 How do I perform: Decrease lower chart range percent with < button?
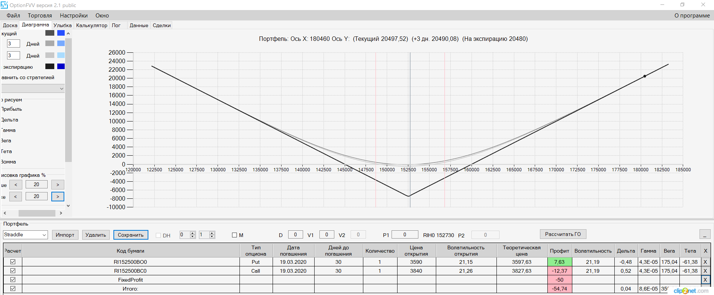[16, 197]
